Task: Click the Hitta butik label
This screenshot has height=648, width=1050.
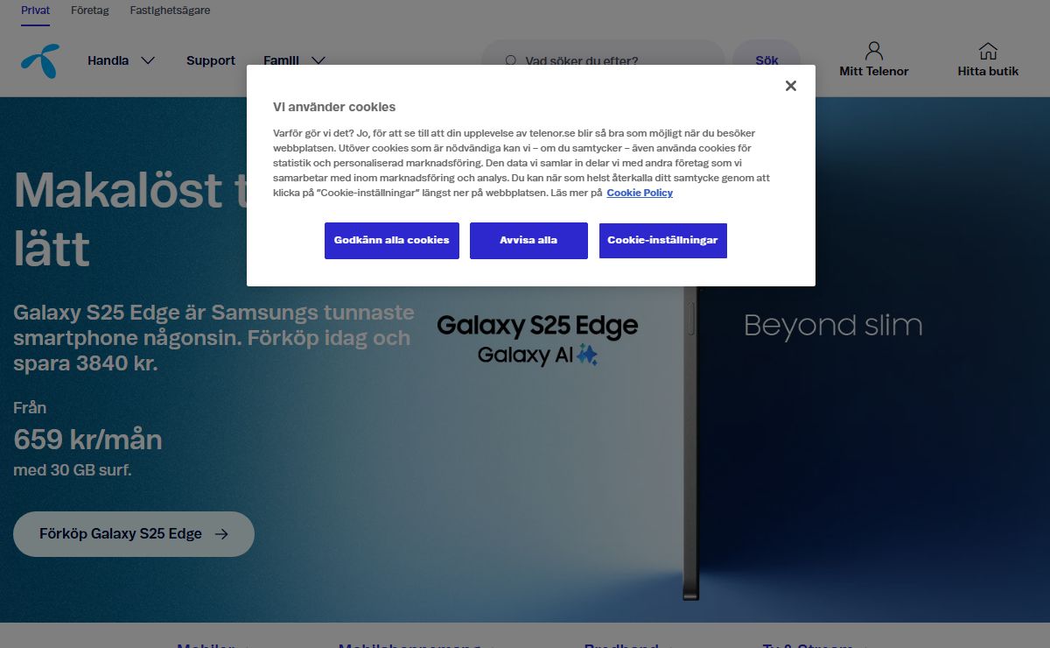Action: pos(988,72)
